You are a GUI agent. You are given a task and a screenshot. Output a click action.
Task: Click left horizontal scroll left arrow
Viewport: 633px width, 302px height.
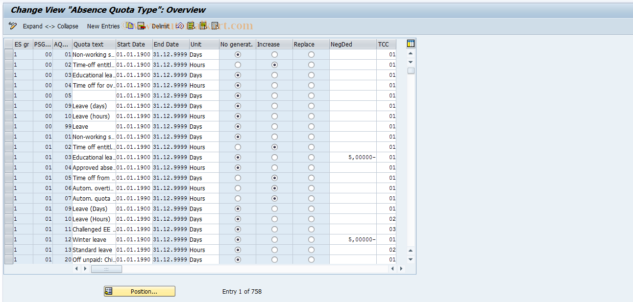point(76,269)
